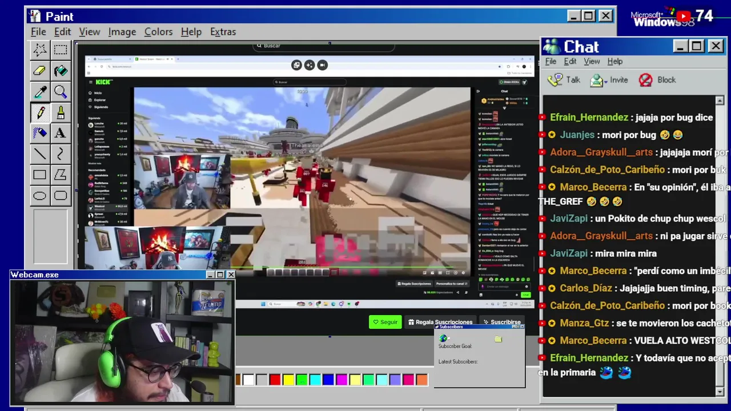Select the rectangular Select tool
The height and width of the screenshot is (411, 731).
pyautogui.click(x=61, y=50)
